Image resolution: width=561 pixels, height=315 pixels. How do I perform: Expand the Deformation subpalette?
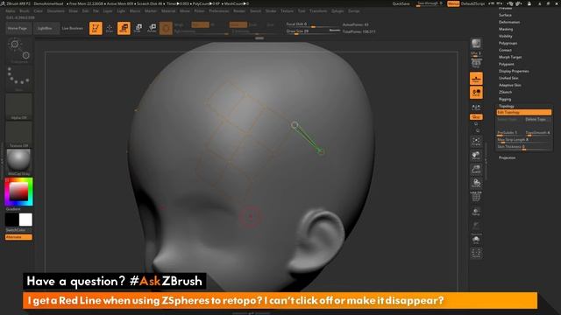(x=509, y=22)
